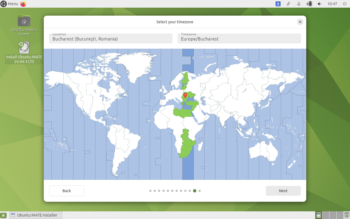This screenshot has width=350, height=219.
Task: Open the volume speaker icon
Action: click(319, 4)
